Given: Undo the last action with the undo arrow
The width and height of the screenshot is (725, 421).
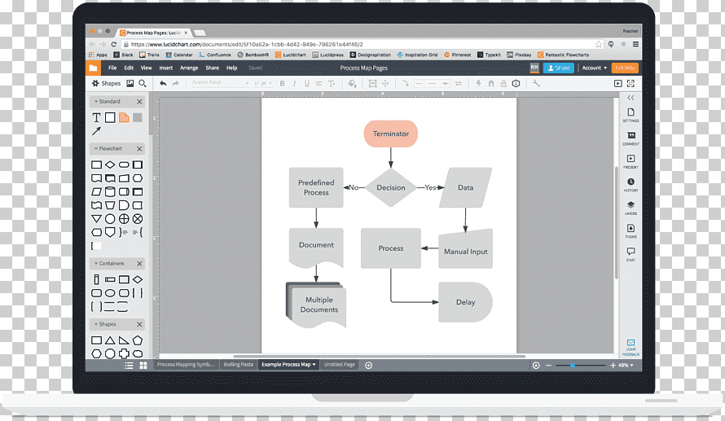Looking at the screenshot, I should click(x=163, y=84).
